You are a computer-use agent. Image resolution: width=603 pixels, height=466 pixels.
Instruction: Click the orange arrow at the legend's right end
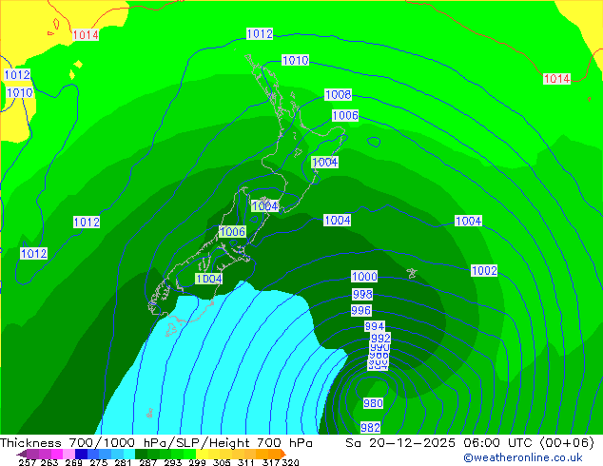(x=283, y=454)
